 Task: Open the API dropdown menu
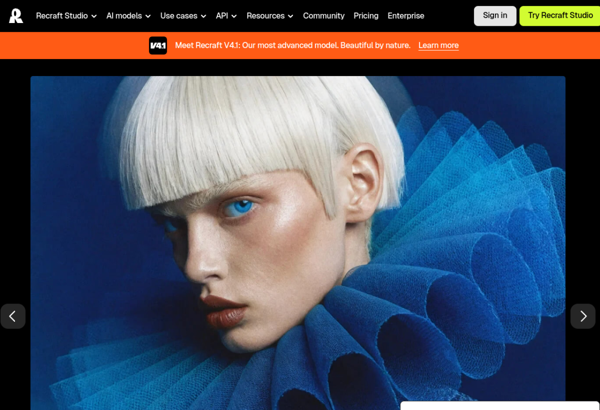pyautogui.click(x=226, y=16)
